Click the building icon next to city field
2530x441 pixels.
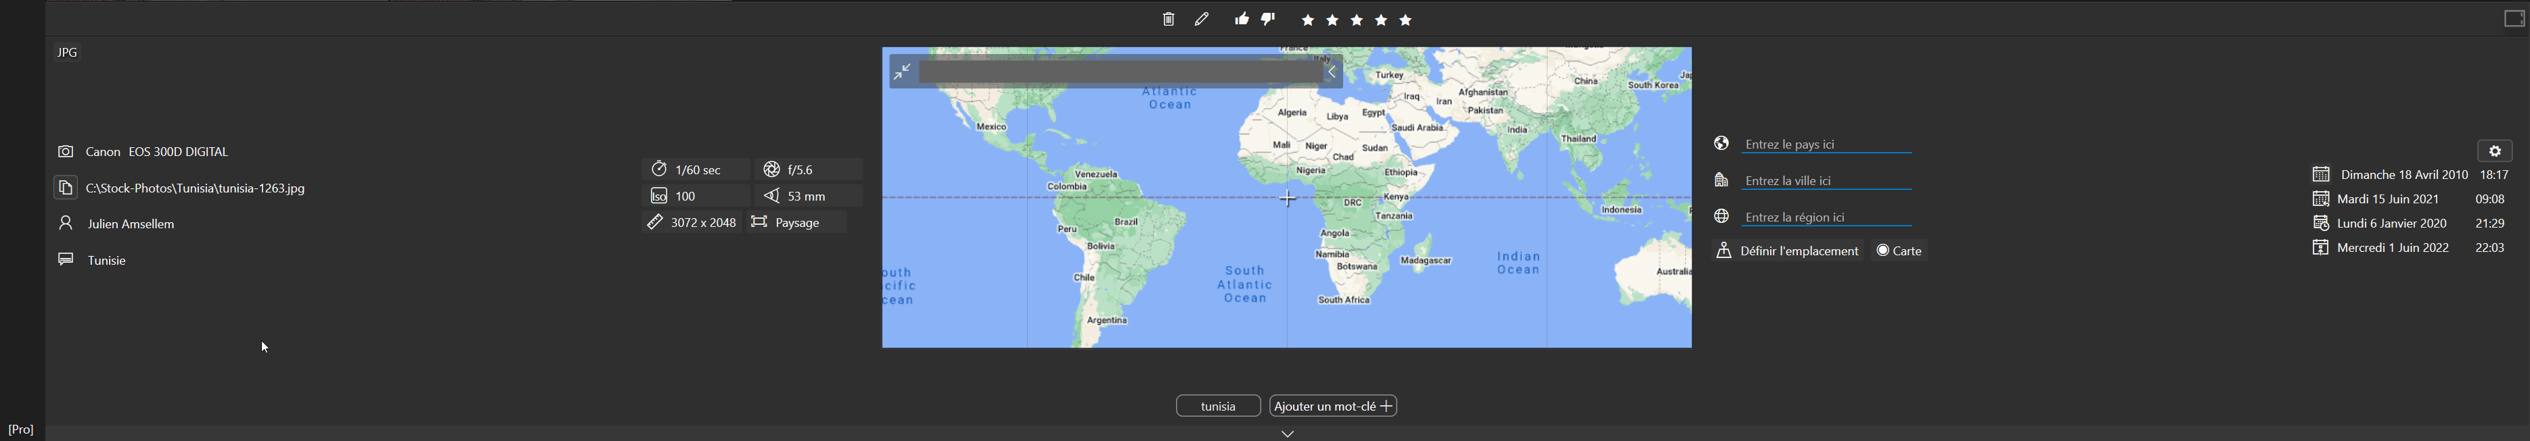click(x=1721, y=180)
